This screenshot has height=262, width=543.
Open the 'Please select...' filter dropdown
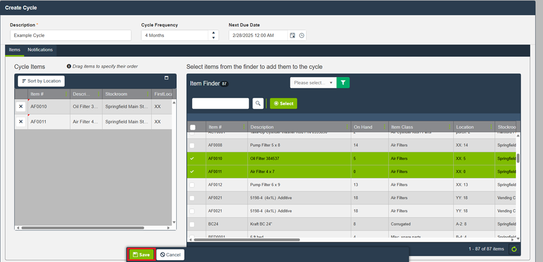tap(313, 82)
